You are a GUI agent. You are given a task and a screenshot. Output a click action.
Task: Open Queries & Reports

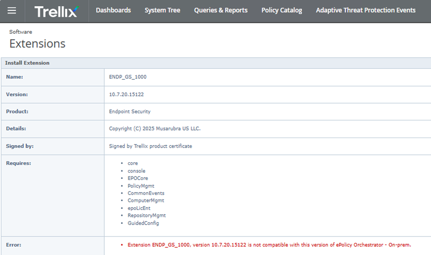pos(221,11)
